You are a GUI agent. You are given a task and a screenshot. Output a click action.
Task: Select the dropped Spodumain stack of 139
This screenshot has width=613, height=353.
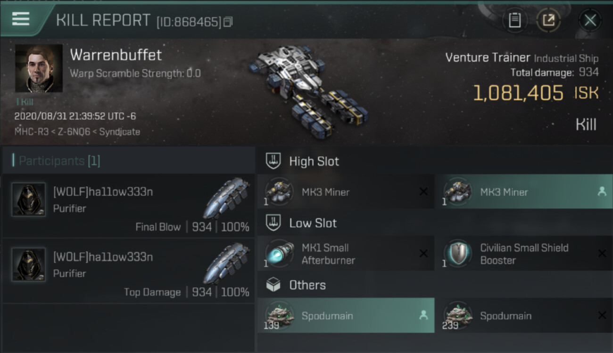[x=346, y=316]
